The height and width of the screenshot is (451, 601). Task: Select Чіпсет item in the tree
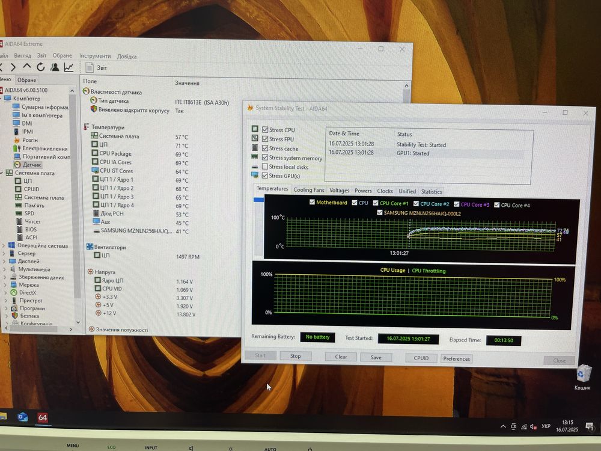point(32,221)
